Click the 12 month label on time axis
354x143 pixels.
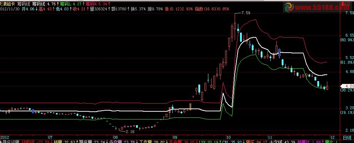click(333, 137)
